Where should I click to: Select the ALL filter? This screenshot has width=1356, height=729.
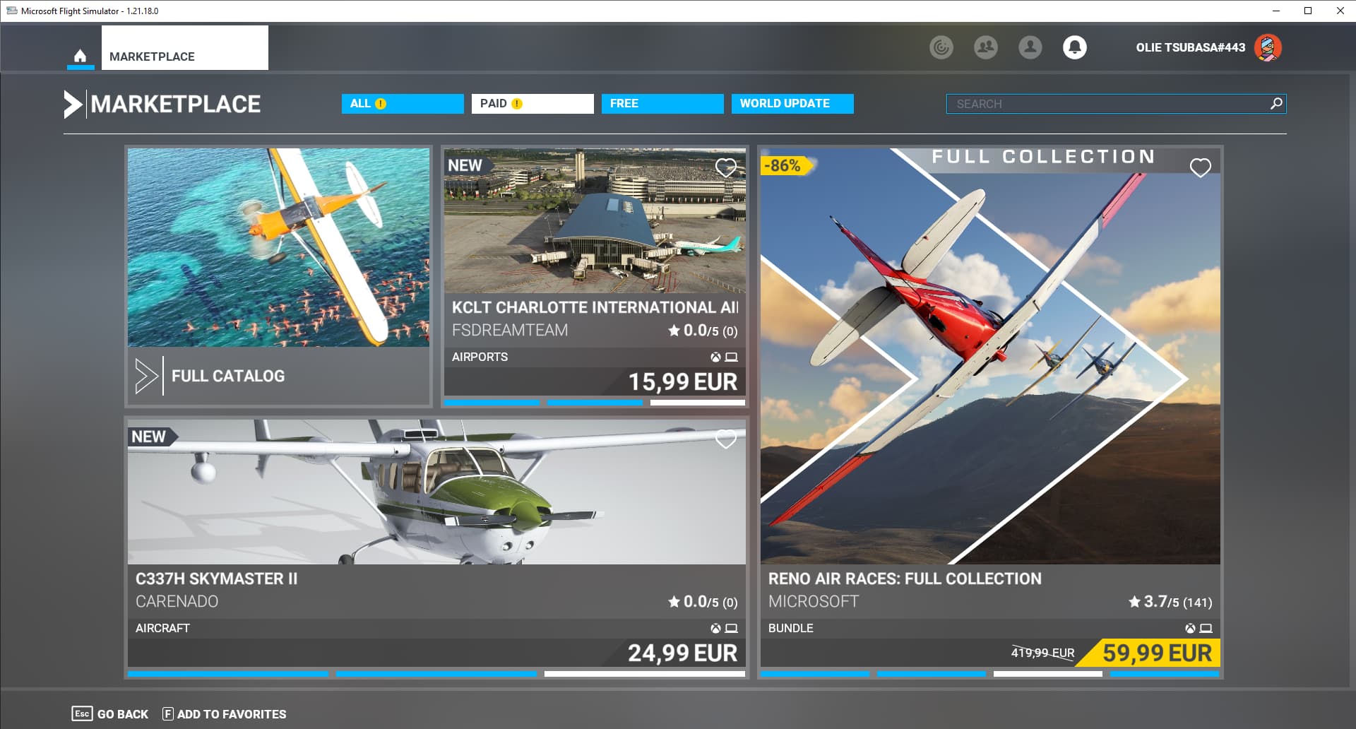pos(403,104)
